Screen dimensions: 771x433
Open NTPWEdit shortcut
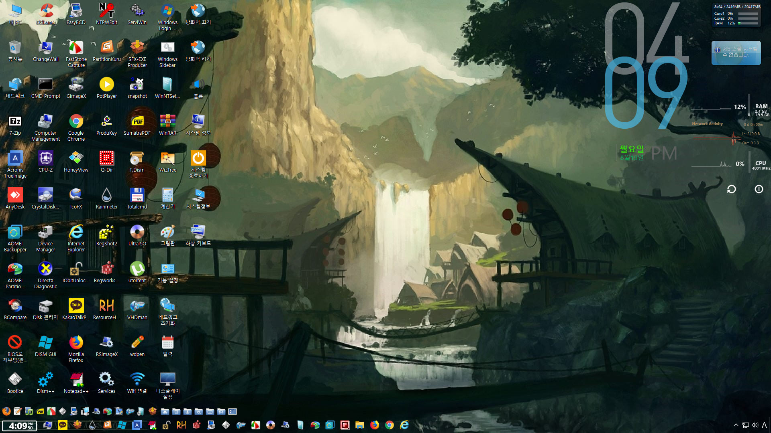tap(106, 14)
